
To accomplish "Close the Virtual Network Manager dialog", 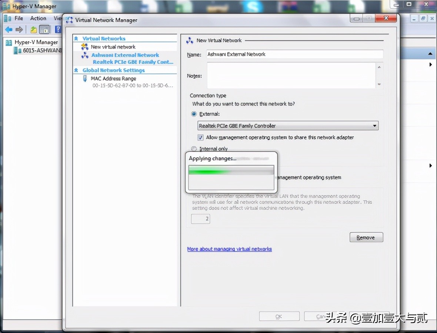I will pos(386,19).
